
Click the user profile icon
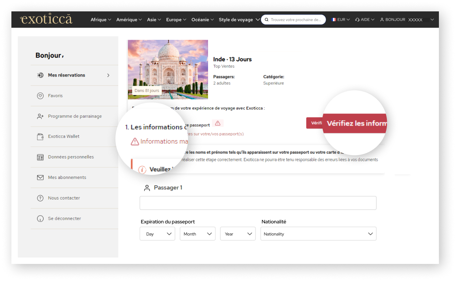click(382, 20)
